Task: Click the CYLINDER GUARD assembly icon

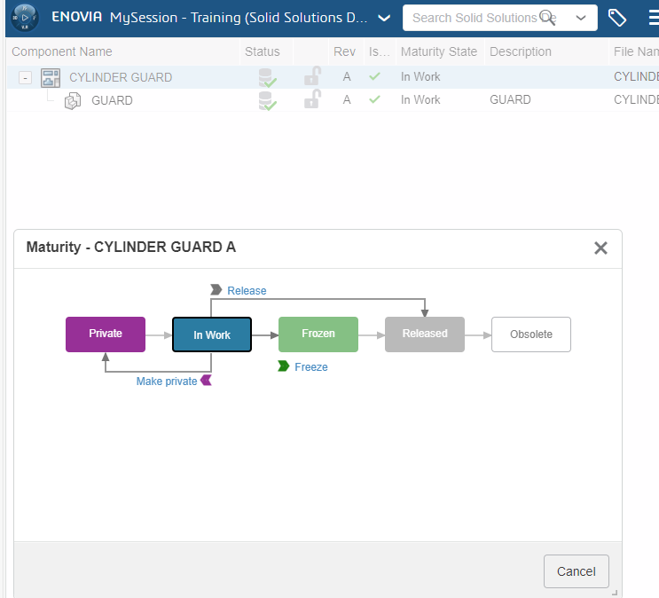Action: (51, 77)
